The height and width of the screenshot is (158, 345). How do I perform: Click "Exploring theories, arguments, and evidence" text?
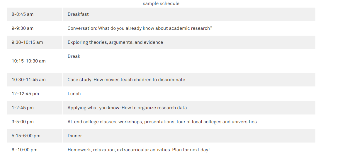pos(115,42)
